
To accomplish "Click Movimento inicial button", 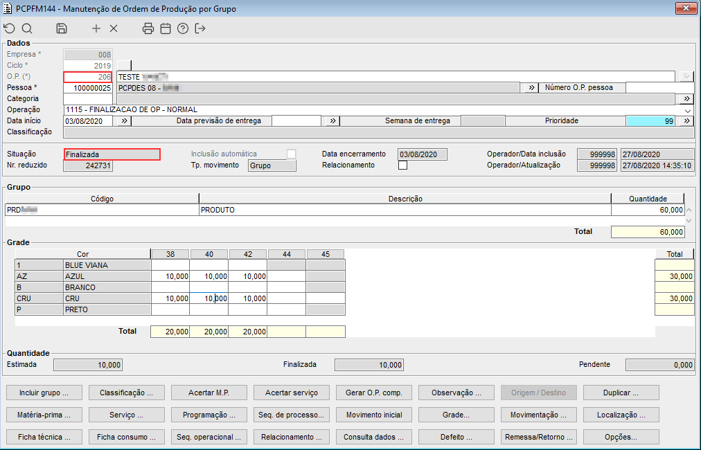I will 374,415.
